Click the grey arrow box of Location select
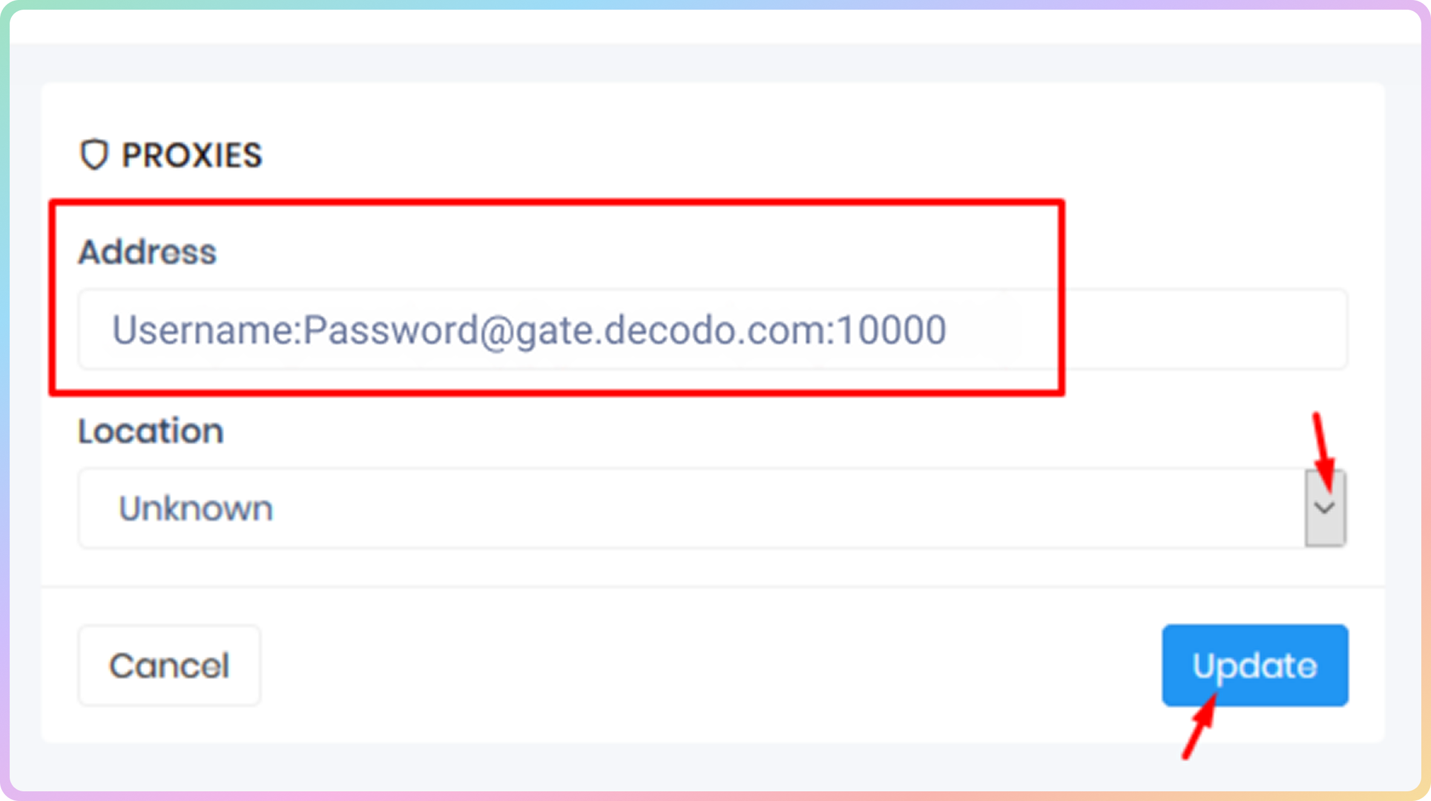The image size is (1431, 801). click(1325, 508)
